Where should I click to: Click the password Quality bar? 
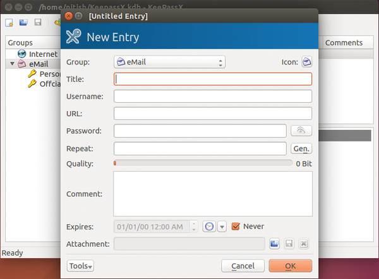202,163
